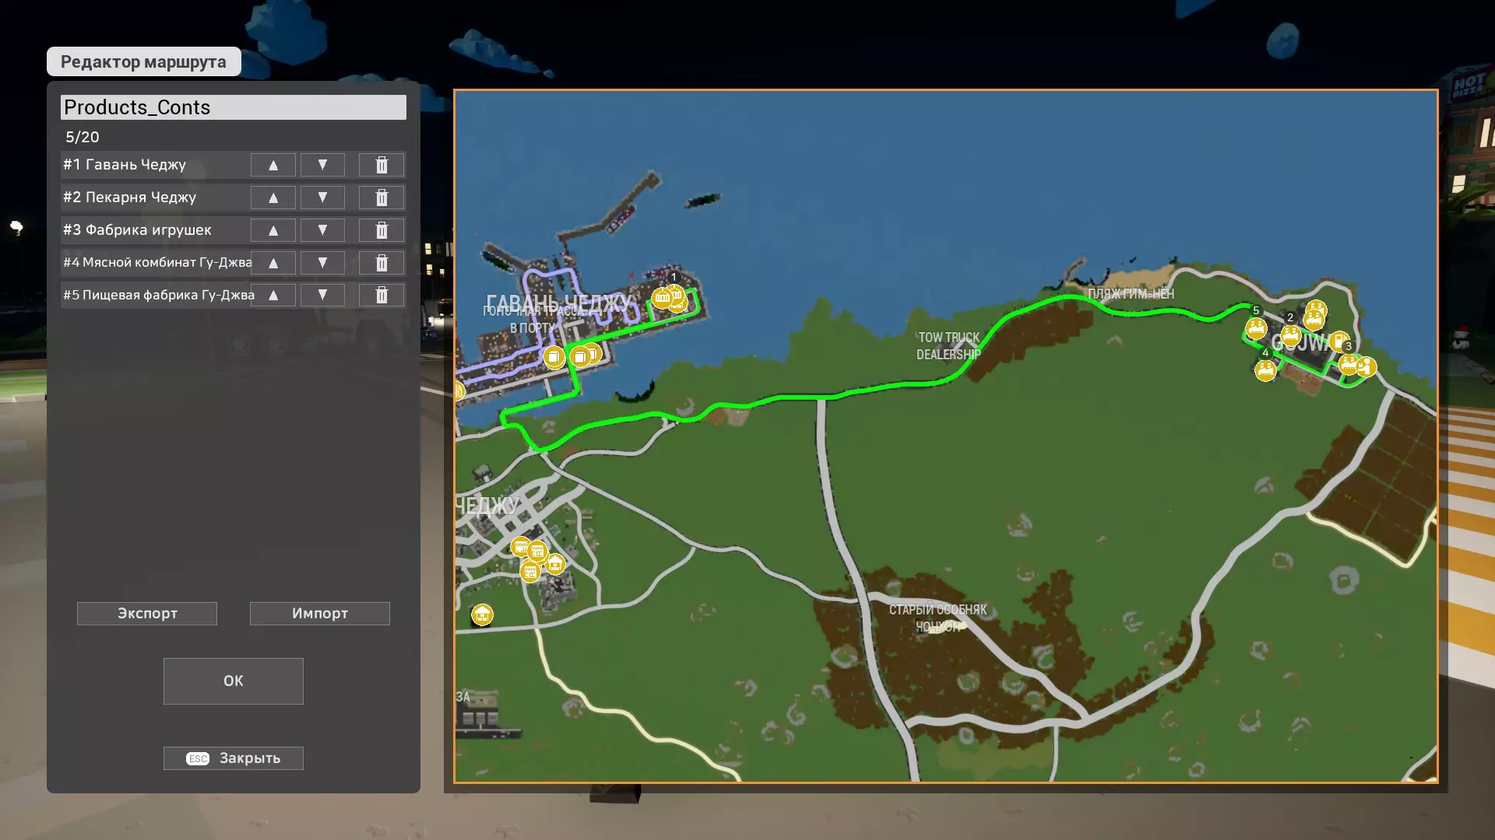Move #5 Пищевая фабрика up
Screen dimensions: 1495x840
pyautogui.click(x=273, y=296)
